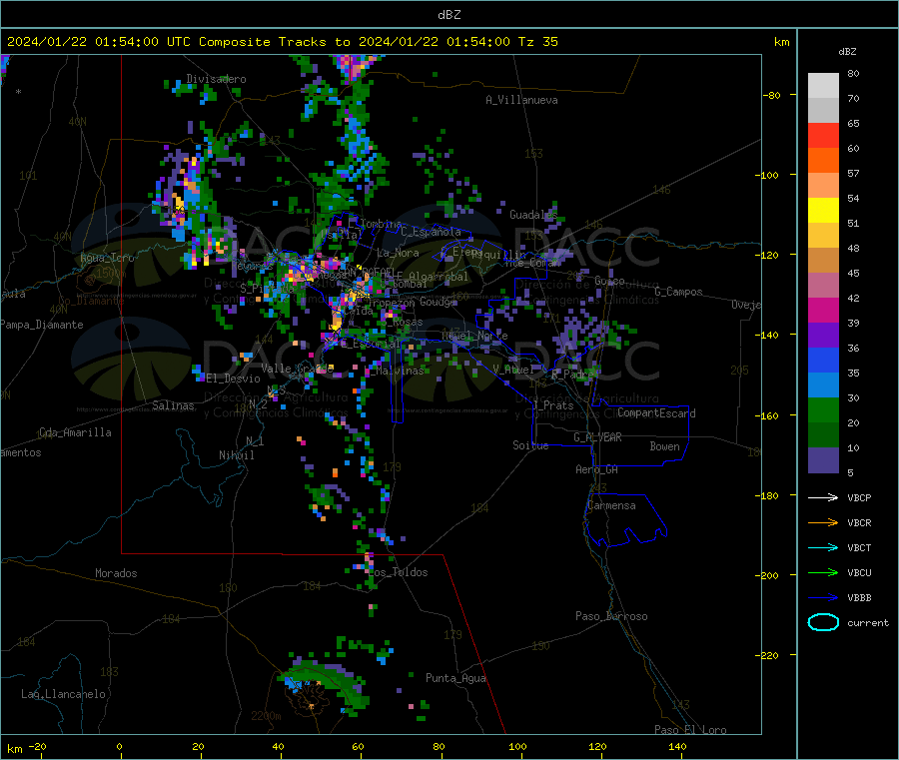The image size is (899, 760).
Task: Pick the slate 5 dBZ color swatch
Action: 823,460
